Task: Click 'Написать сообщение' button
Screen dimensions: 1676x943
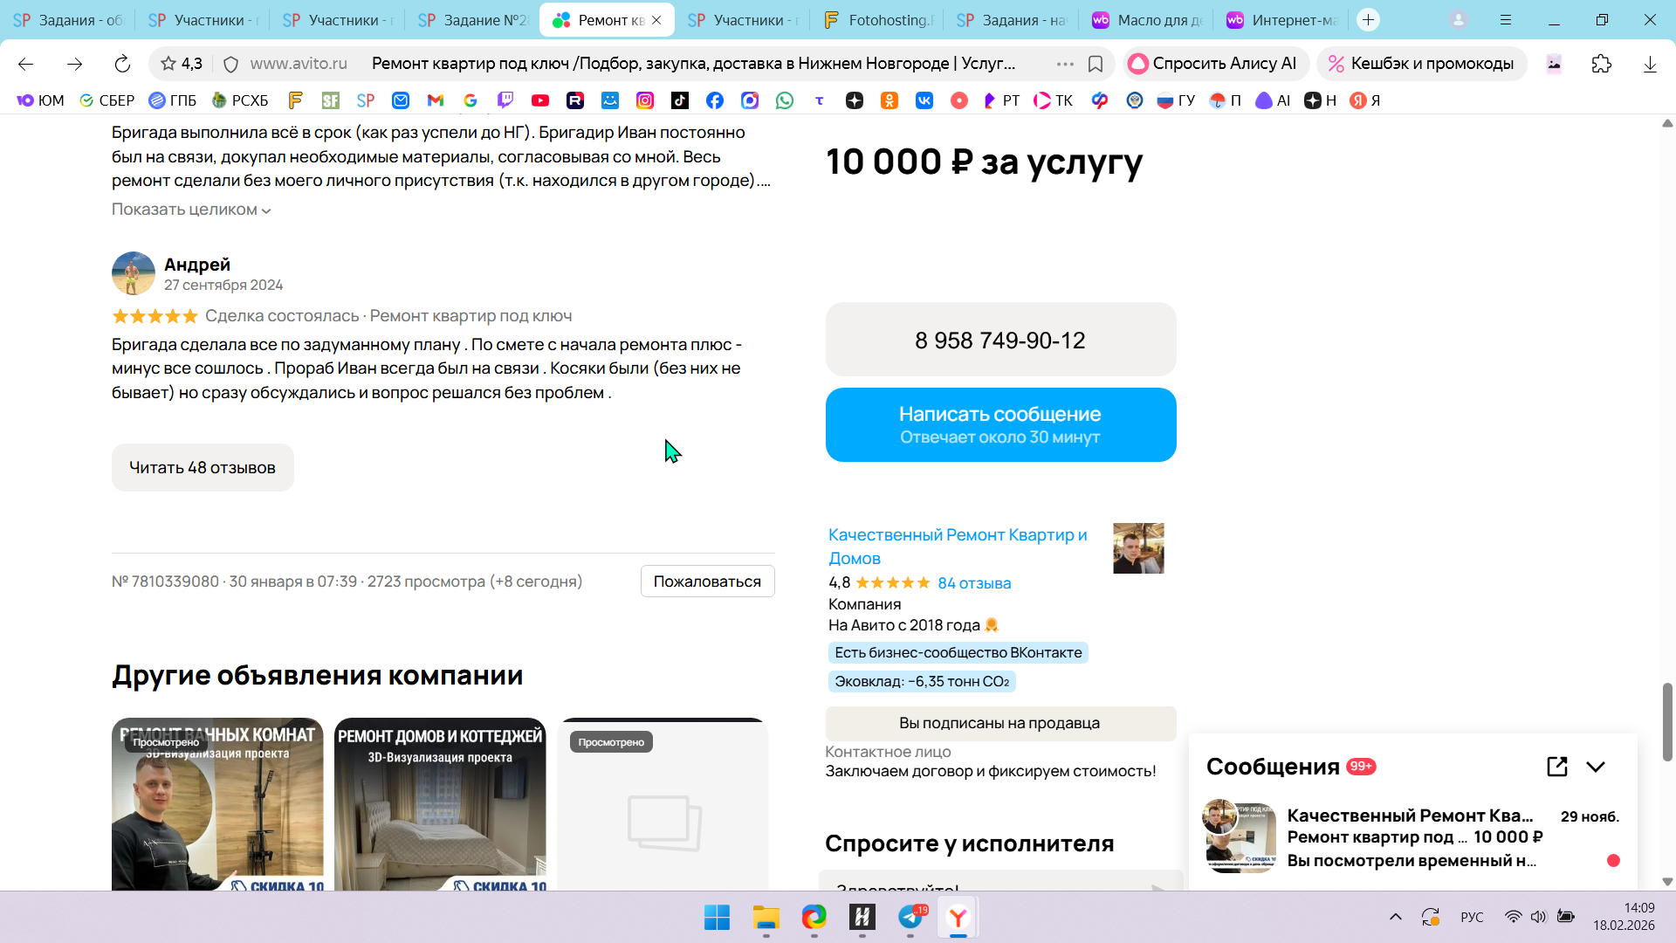Action: (x=1000, y=425)
